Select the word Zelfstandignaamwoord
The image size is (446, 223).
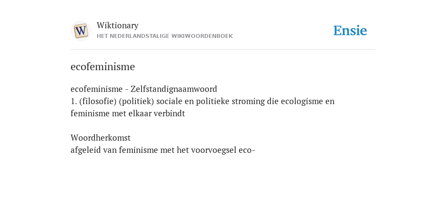tap(174, 89)
